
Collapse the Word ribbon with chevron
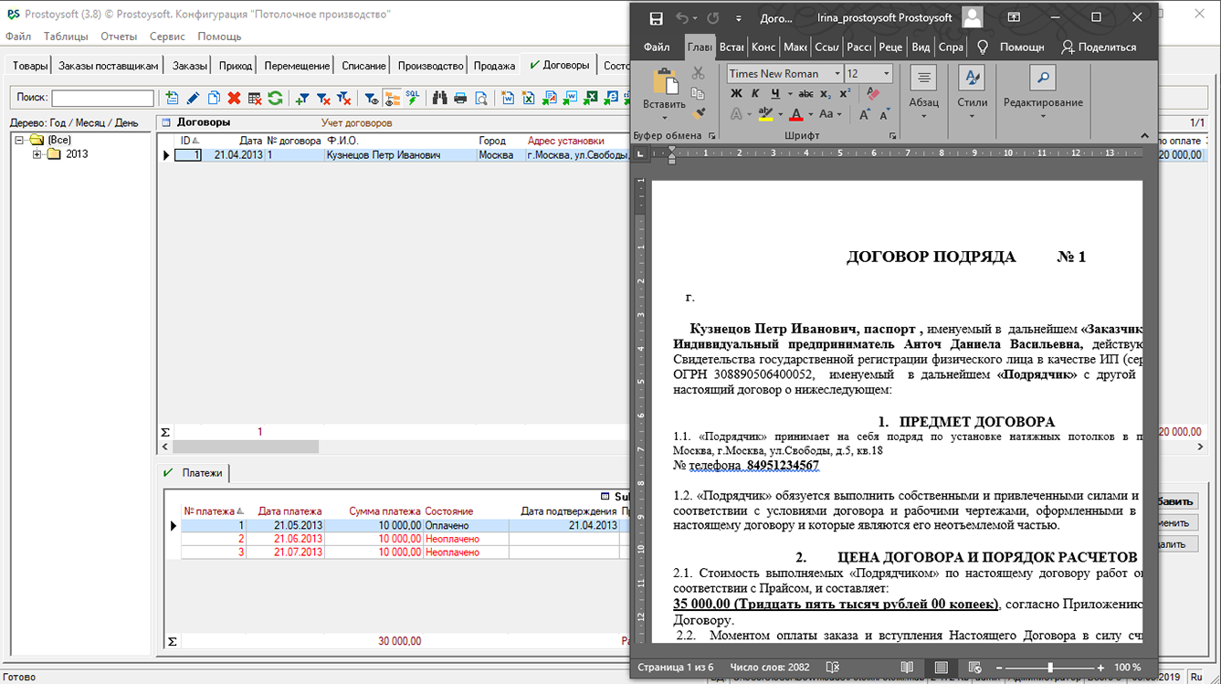[x=1144, y=135]
